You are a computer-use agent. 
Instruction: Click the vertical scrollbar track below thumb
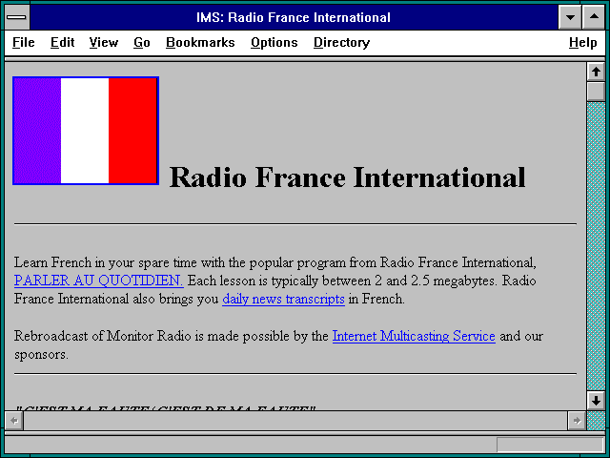pos(596,245)
